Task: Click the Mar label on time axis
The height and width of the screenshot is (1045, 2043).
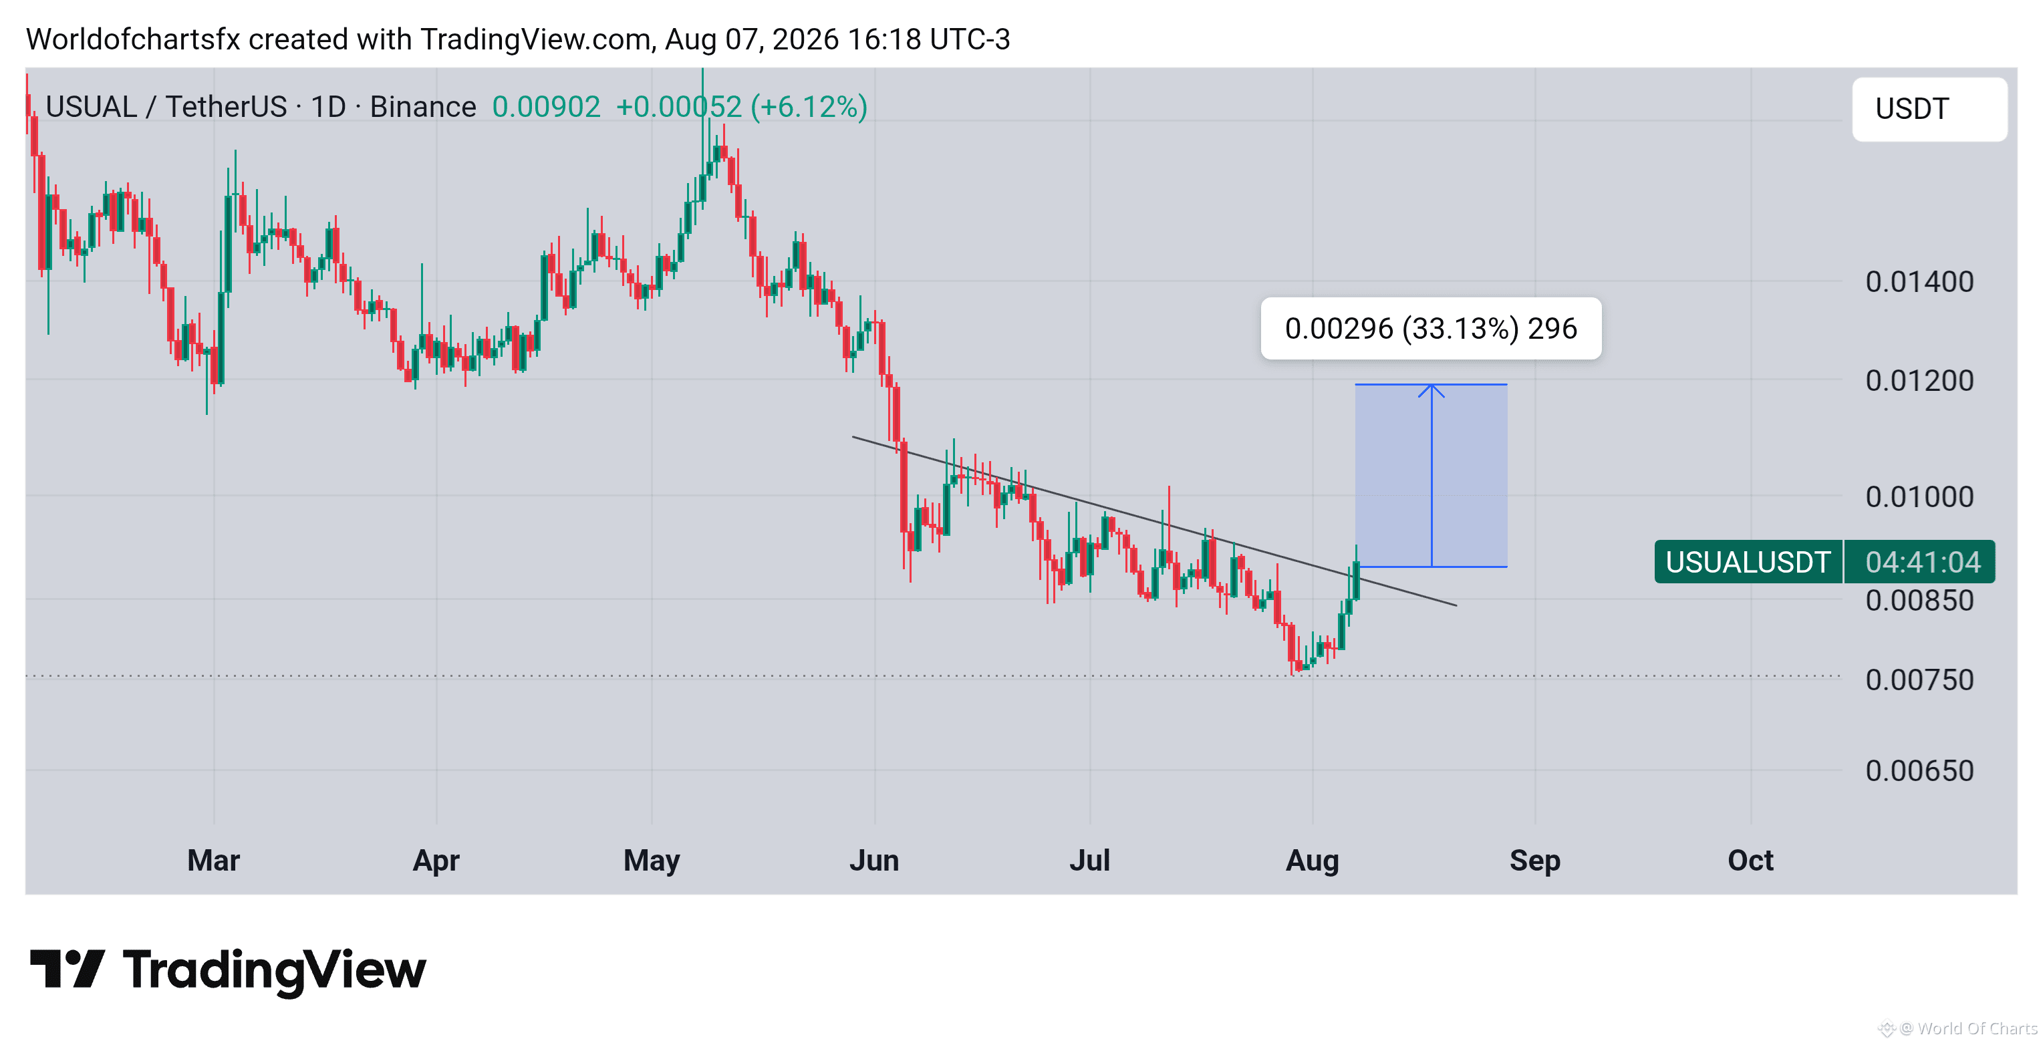Action: click(x=213, y=861)
